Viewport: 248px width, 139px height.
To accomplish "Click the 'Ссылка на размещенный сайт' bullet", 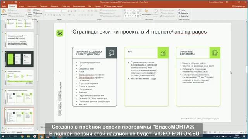I will pyautogui.click(x=198, y=66).
